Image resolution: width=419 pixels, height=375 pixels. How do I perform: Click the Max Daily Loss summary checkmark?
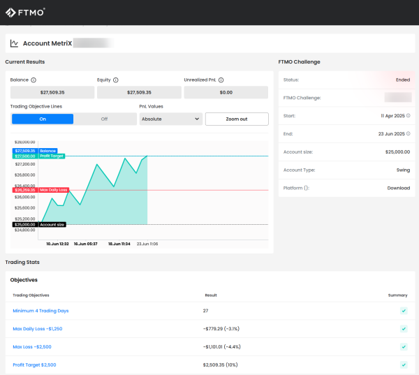tap(404, 329)
